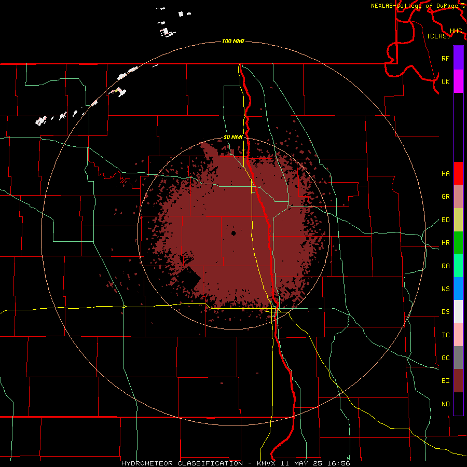Click the black radar site dot at center

pos(233,233)
